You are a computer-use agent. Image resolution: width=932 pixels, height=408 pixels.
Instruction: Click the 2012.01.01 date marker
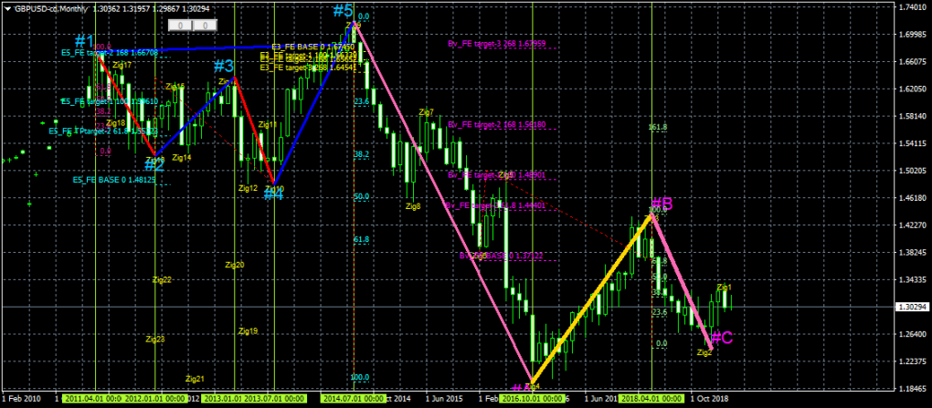(x=155, y=399)
